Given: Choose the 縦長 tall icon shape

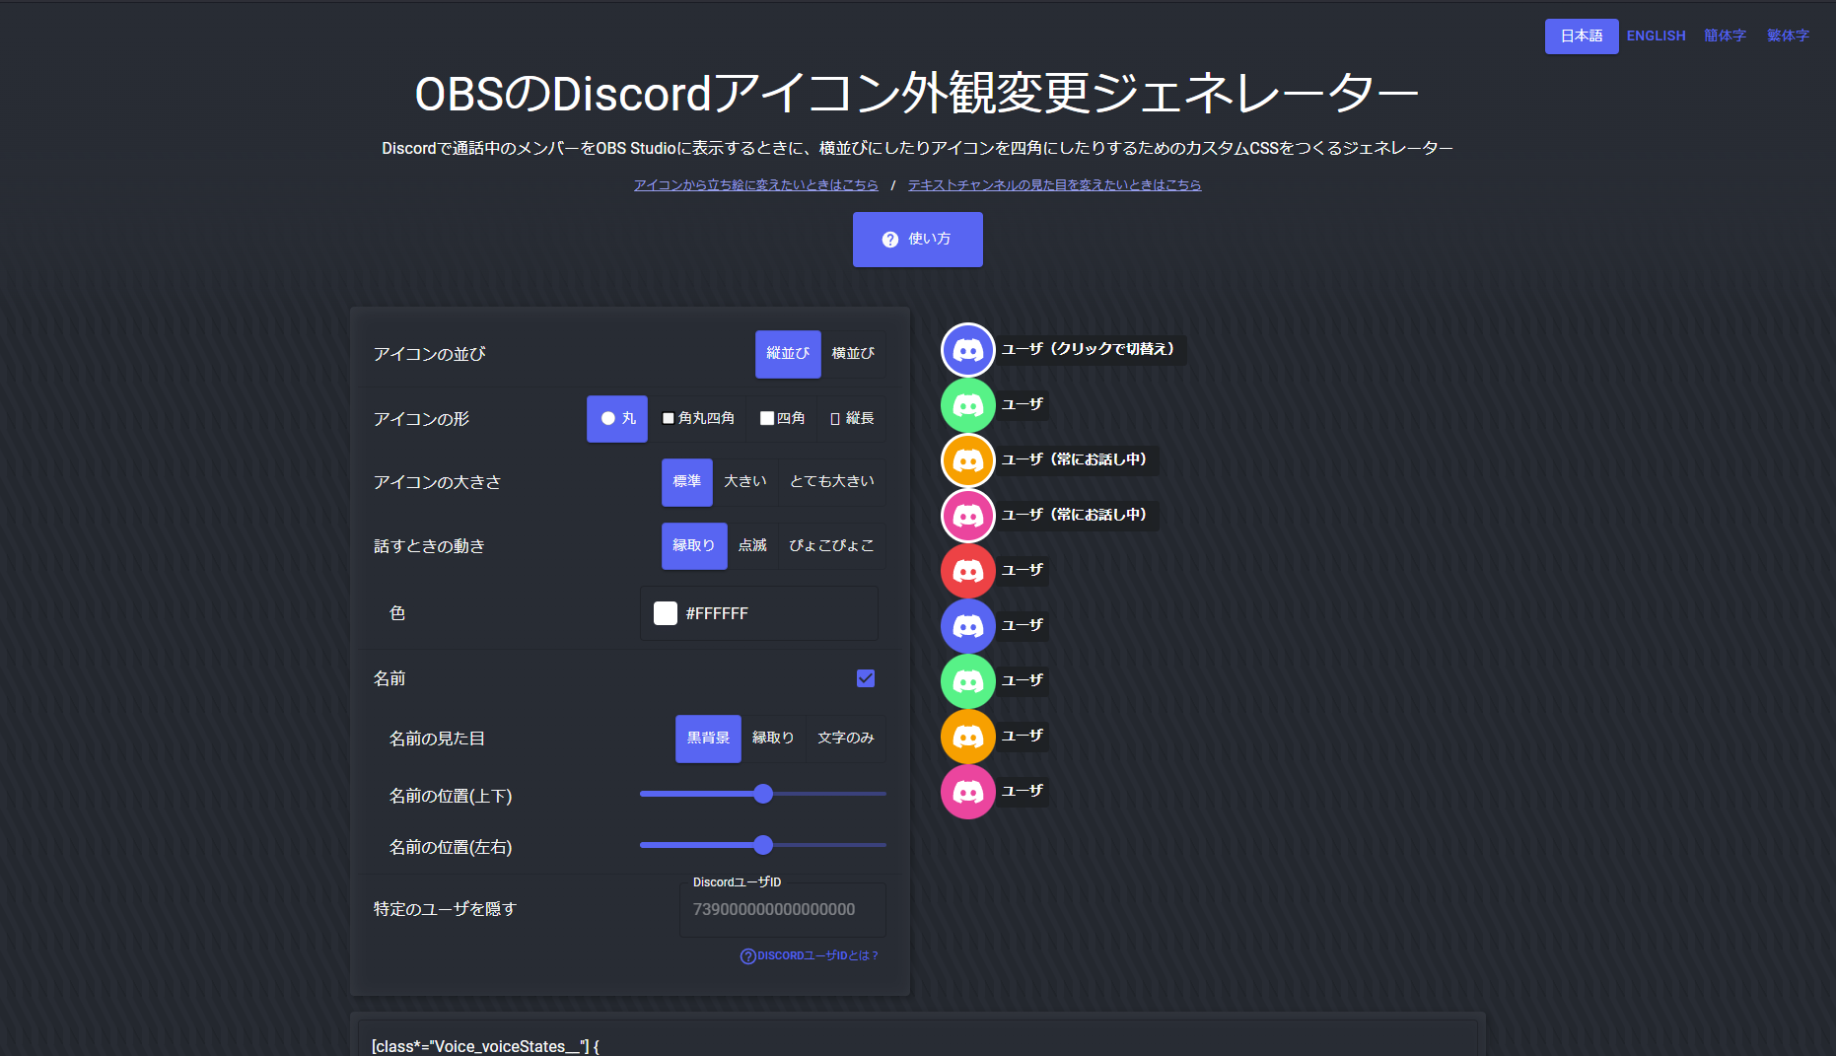Looking at the screenshot, I should click(x=852, y=419).
